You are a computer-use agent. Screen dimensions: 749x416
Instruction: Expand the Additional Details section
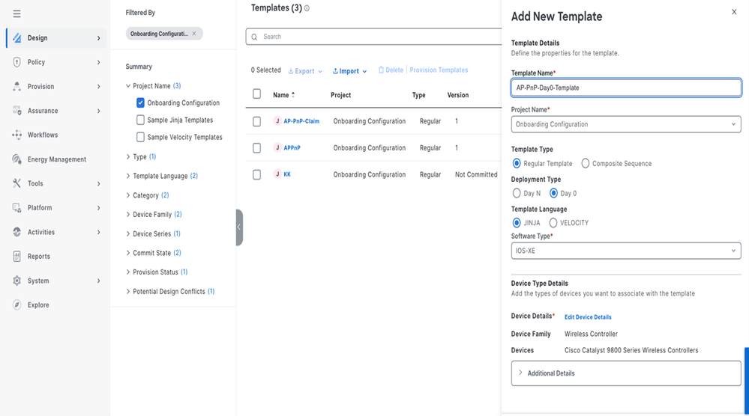626,373
